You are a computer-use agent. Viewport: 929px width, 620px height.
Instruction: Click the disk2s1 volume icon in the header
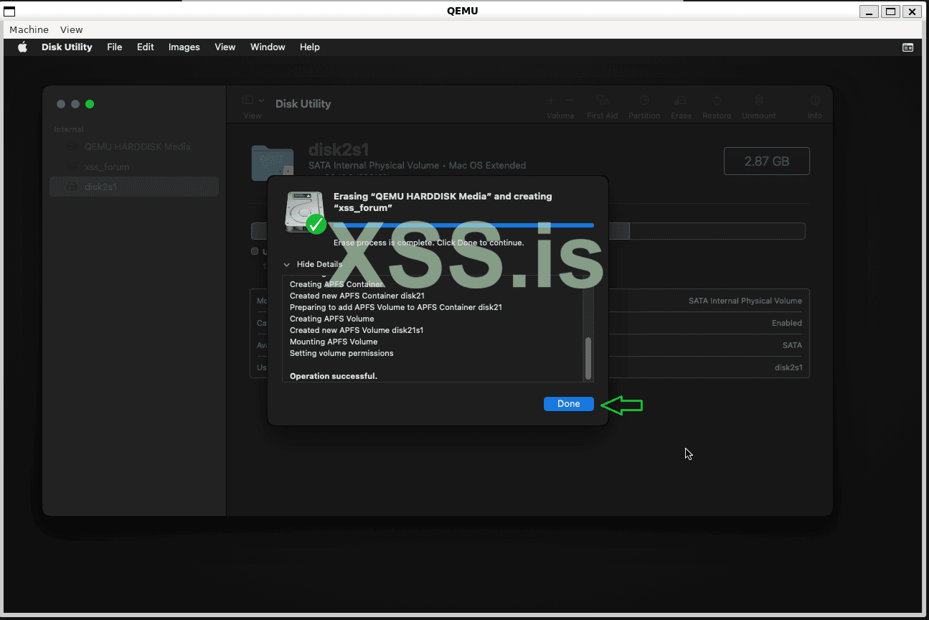tap(273, 161)
